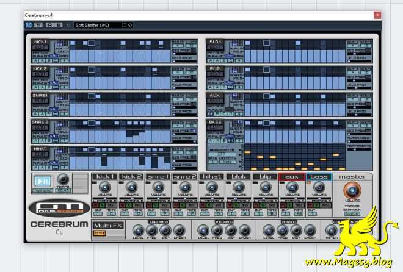
Task: Turn the Low Band FREQ knob
Action: [151, 230]
